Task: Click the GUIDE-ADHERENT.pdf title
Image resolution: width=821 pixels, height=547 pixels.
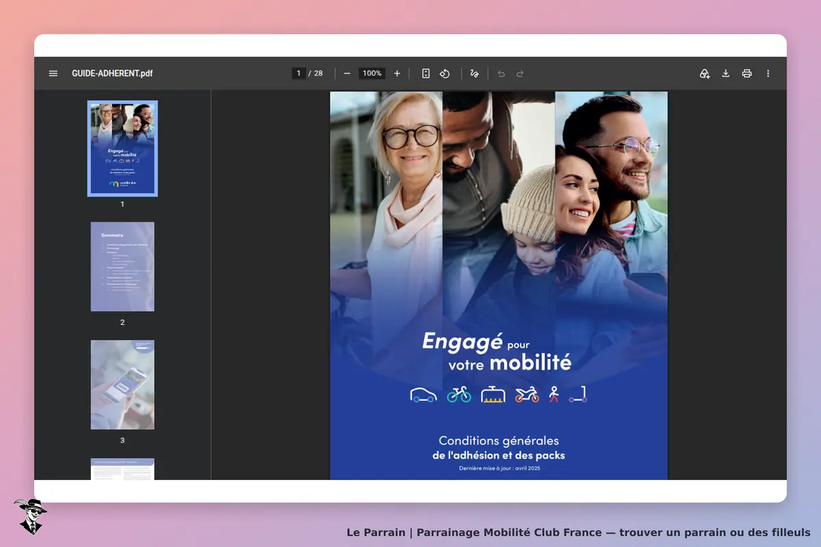Action: point(112,73)
